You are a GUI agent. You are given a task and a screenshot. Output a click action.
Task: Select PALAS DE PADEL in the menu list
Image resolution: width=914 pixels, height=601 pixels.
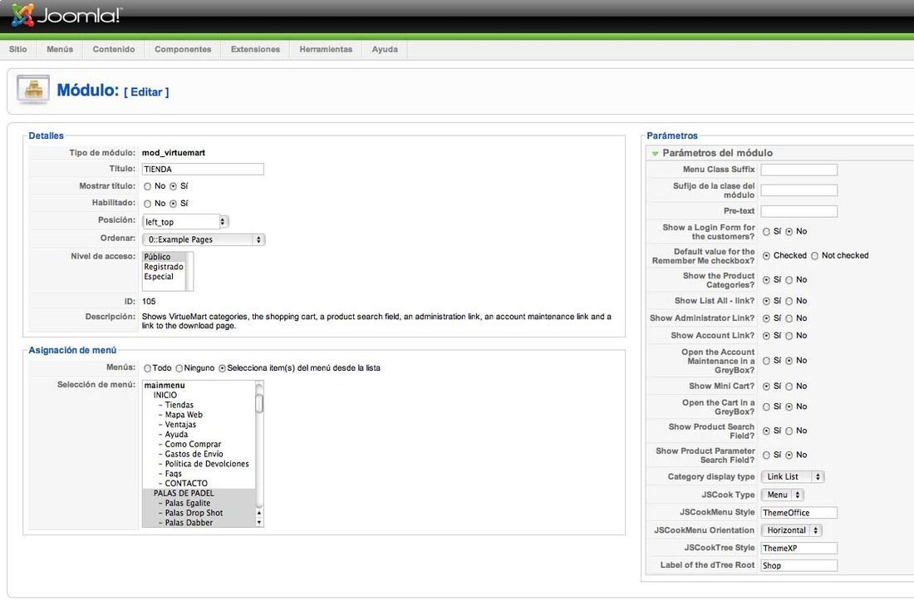click(199, 494)
